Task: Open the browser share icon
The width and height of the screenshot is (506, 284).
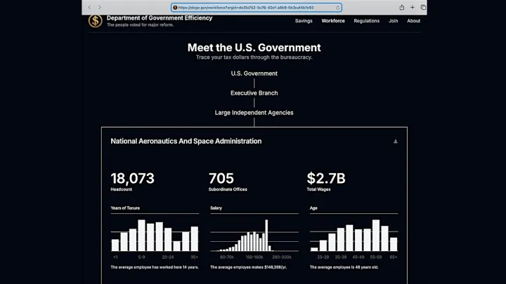Action: [x=402, y=8]
